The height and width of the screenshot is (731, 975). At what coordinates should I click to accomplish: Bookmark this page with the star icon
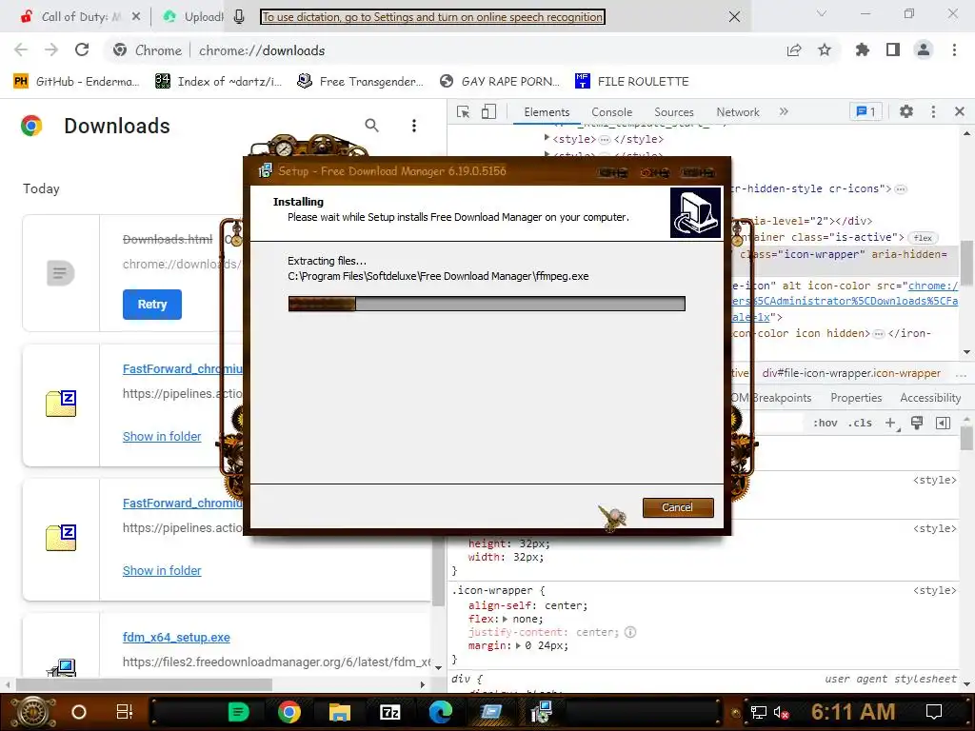[825, 50]
